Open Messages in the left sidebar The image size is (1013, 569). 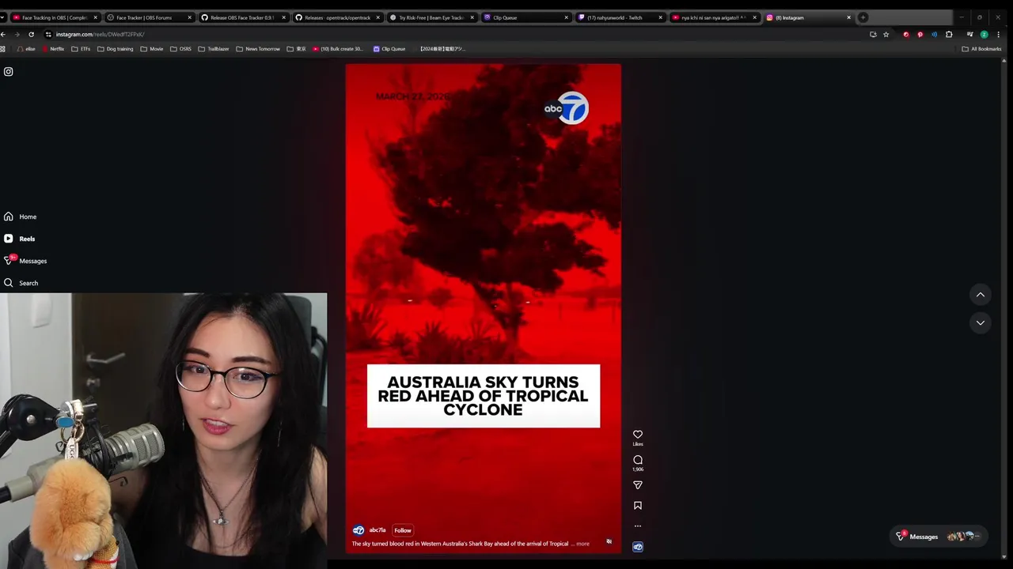click(x=25, y=261)
